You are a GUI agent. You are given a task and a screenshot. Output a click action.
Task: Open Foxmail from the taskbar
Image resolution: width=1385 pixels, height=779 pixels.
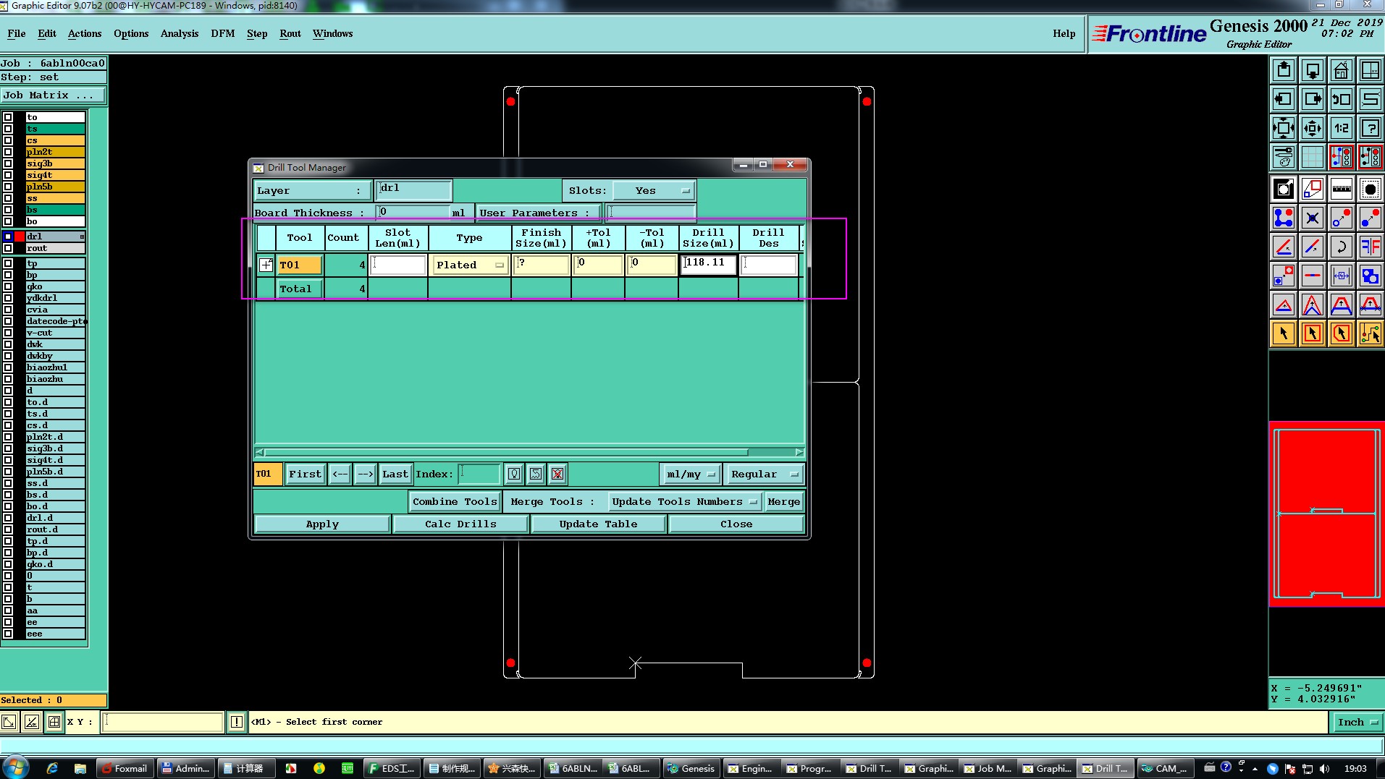coord(125,768)
